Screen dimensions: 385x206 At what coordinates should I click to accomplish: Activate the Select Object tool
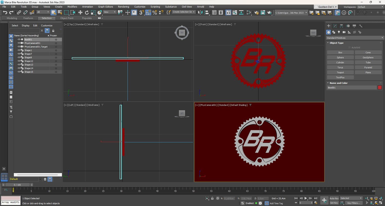(53, 12)
